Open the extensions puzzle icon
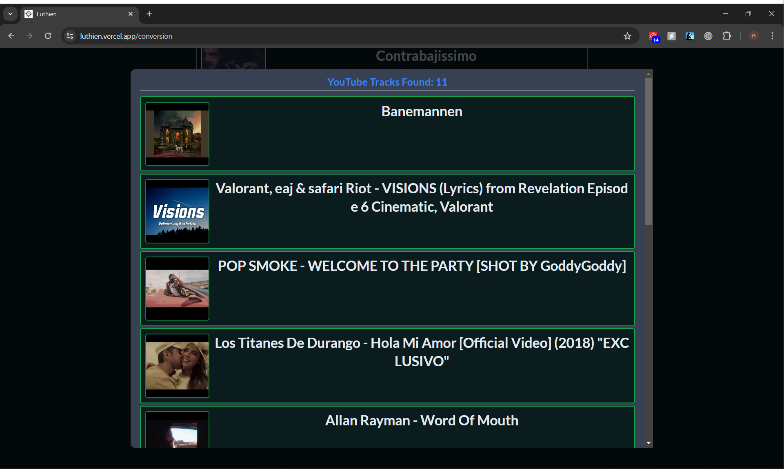The width and height of the screenshot is (784, 469). pos(726,36)
